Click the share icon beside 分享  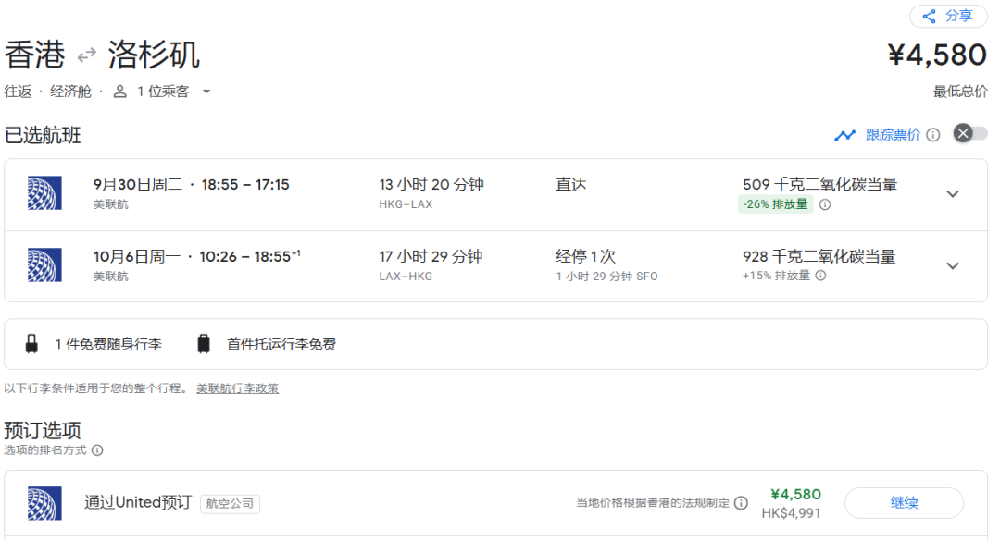point(930,17)
